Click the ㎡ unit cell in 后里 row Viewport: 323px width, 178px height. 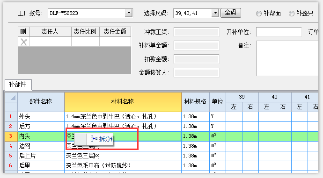tap(218, 166)
